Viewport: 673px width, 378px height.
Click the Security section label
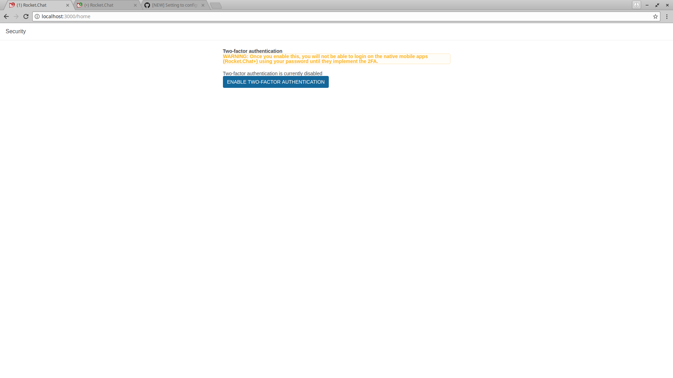point(16,31)
